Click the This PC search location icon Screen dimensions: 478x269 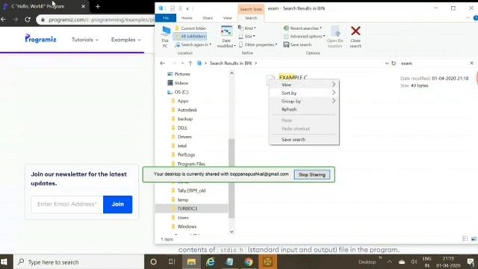click(165, 37)
